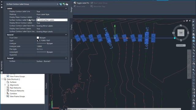Click the Plot style ByColor value

tap(40, 49)
